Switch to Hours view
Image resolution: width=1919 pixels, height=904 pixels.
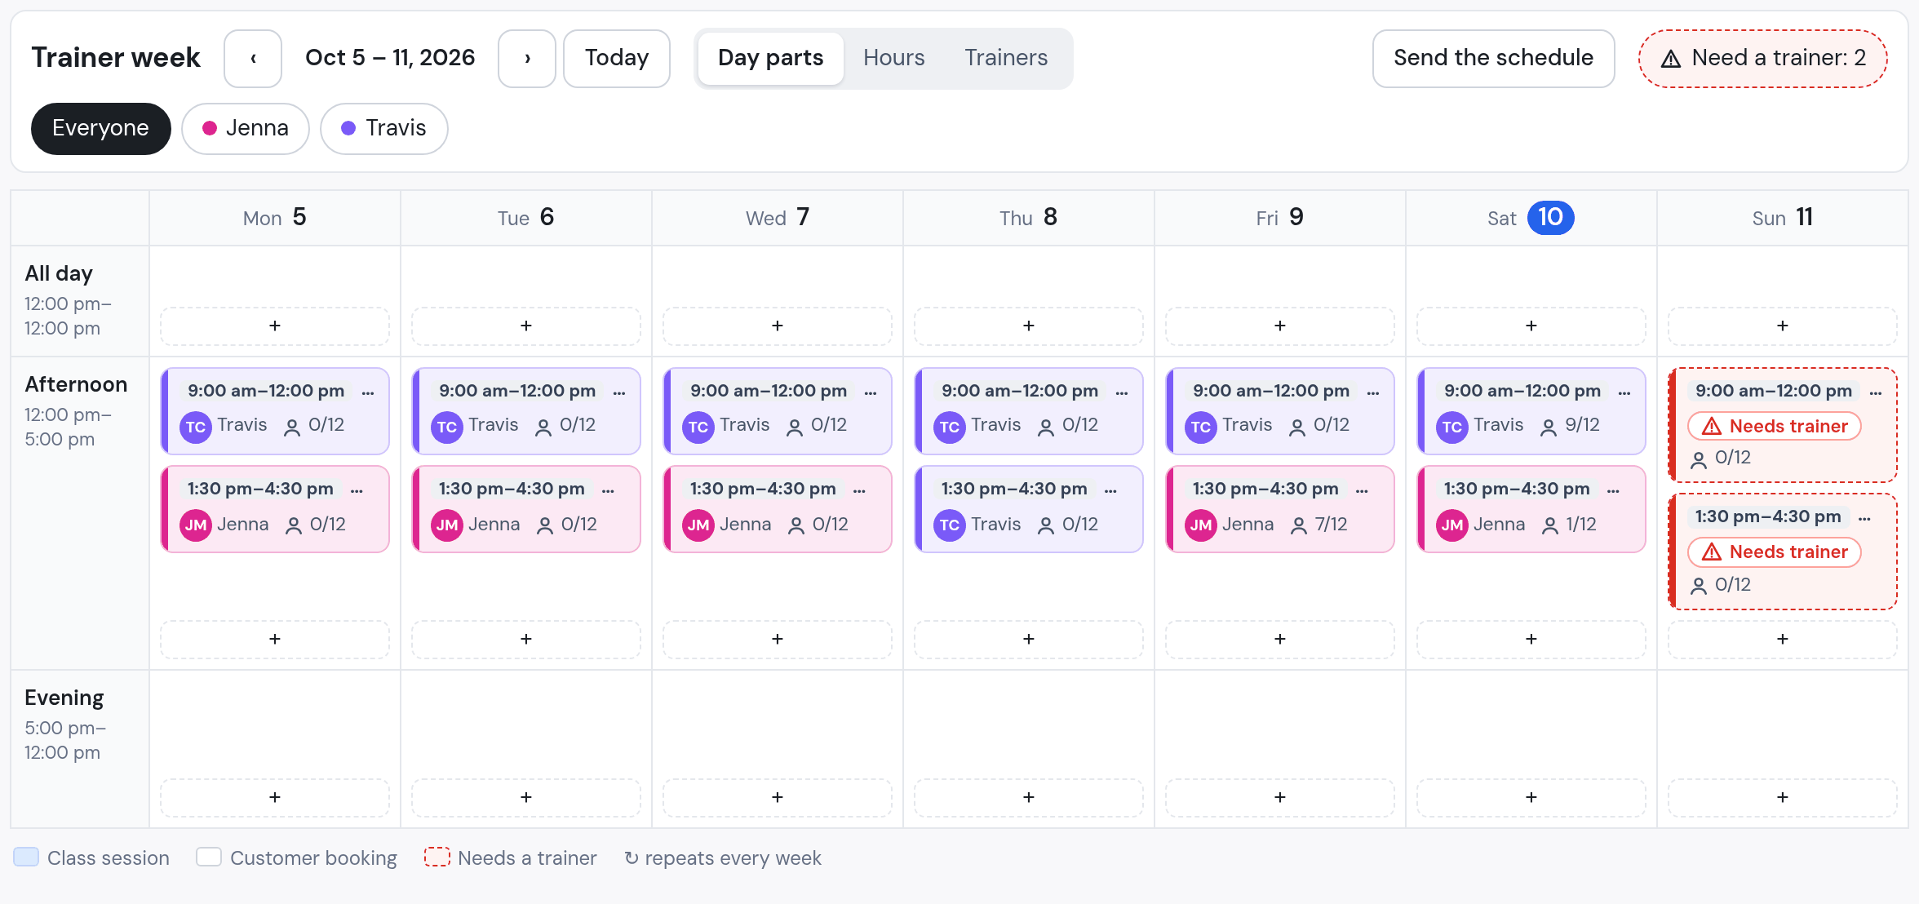894,58
